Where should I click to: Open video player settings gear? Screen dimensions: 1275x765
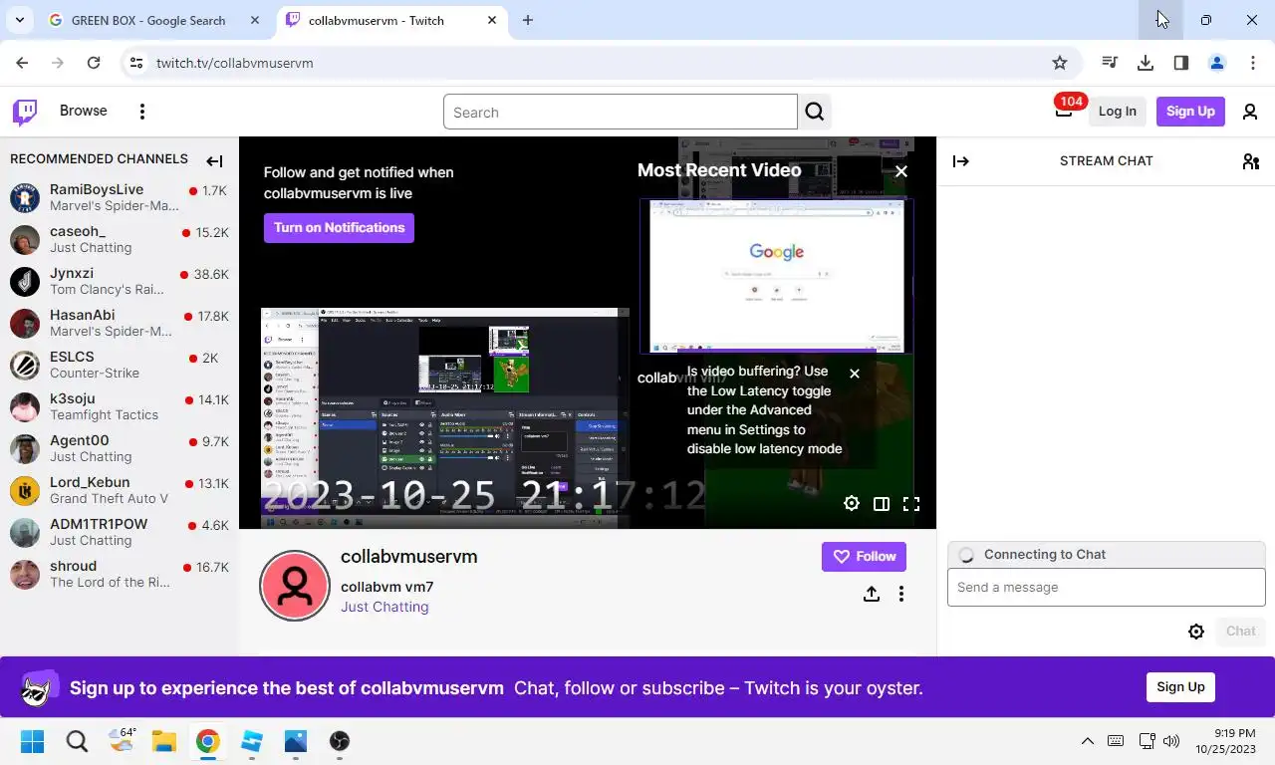click(852, 504)
